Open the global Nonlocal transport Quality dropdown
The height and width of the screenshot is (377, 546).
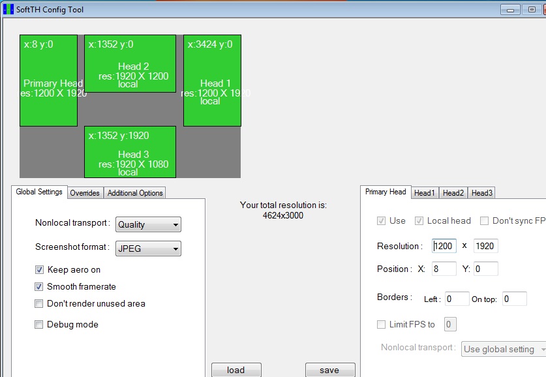click(x=148, y=224)
